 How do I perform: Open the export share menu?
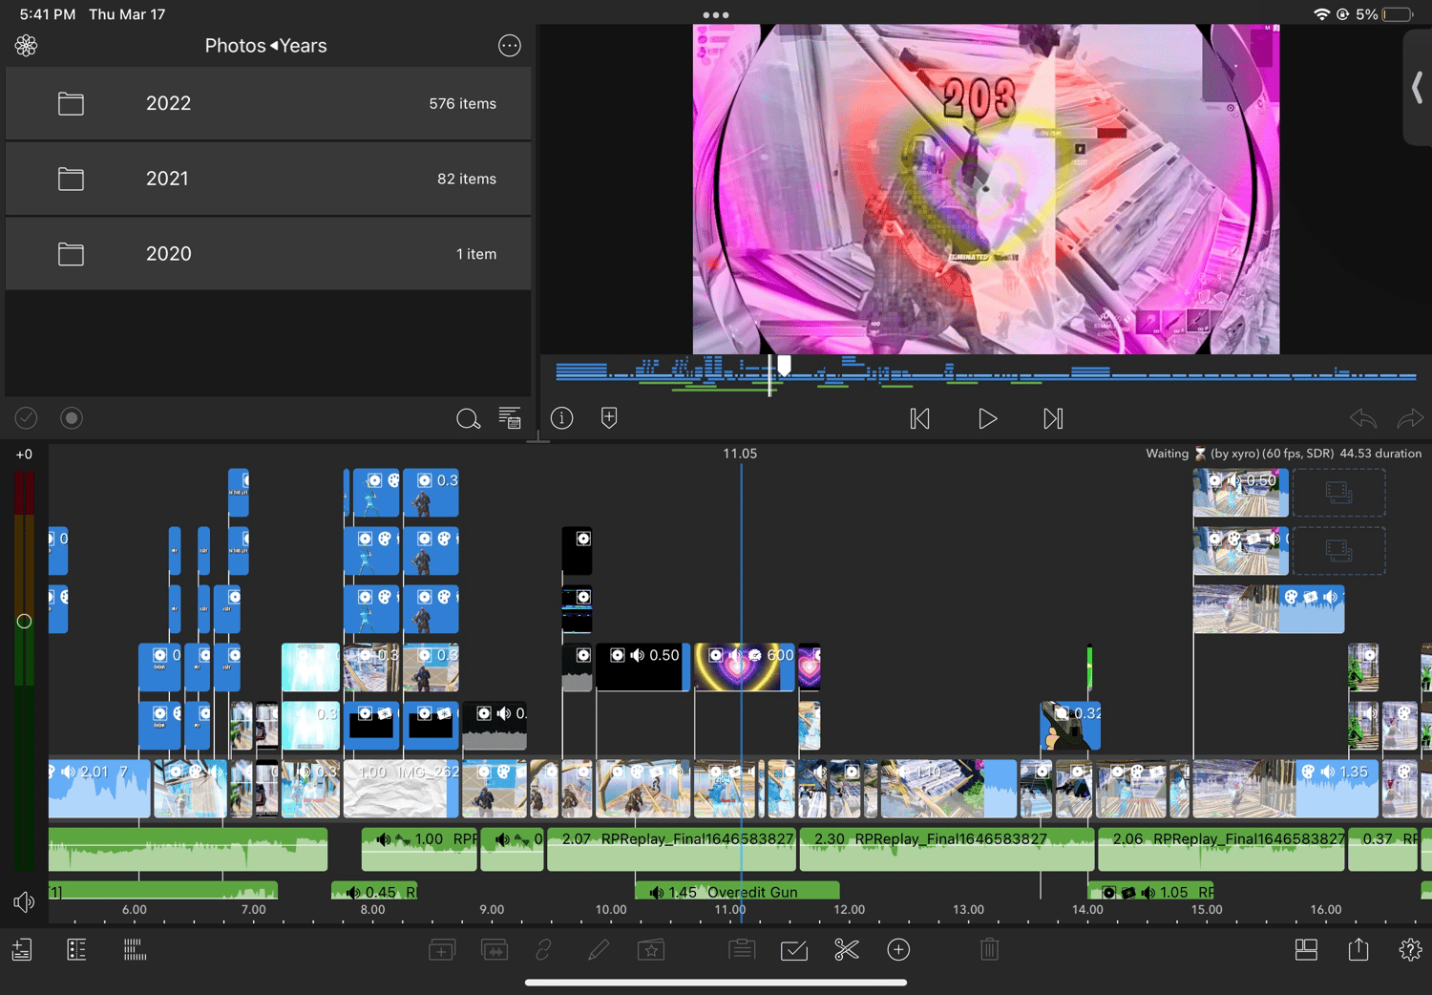(1358, 950)
